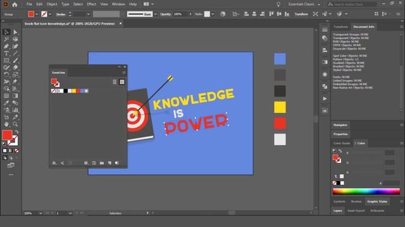This screenshot has width=405, height=227.
Task: Select the Pen tool
Action: [6, 46]
